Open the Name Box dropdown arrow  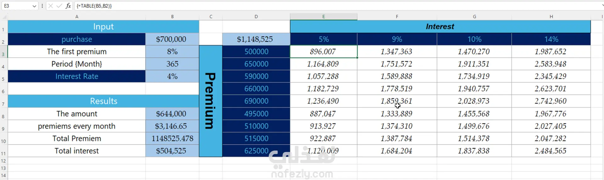pyautogui.click(x=34, y=6)
